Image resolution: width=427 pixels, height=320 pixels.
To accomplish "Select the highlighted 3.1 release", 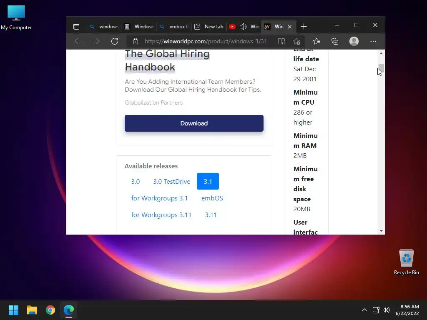I will pyautogui.click(x=208, y=182).
